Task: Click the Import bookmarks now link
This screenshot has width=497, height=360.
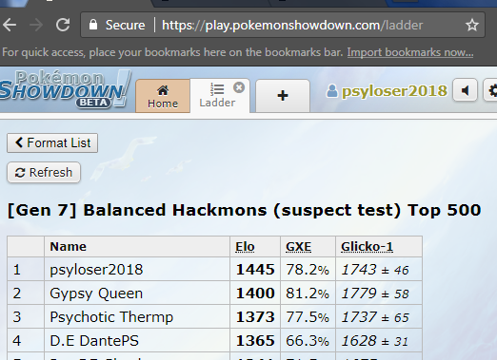Action: tap(410, 52)
